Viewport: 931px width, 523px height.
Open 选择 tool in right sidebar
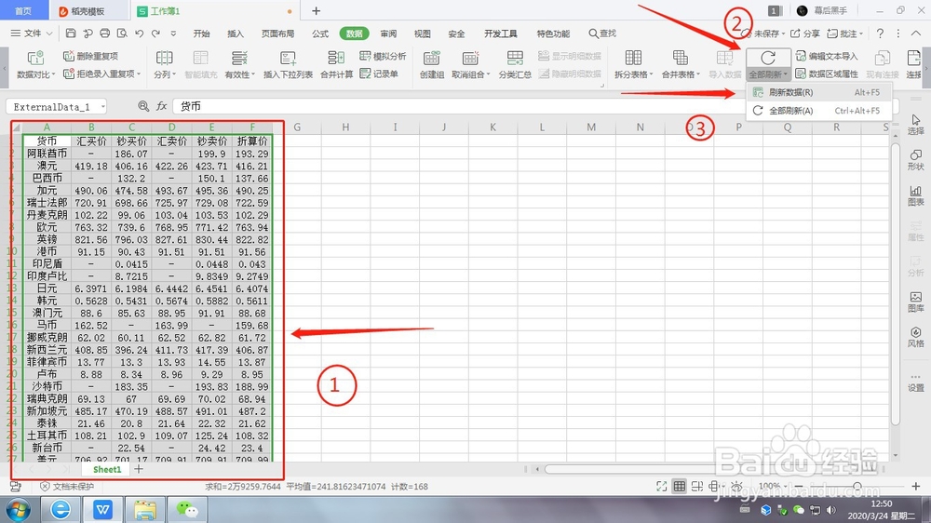point(915,125)
